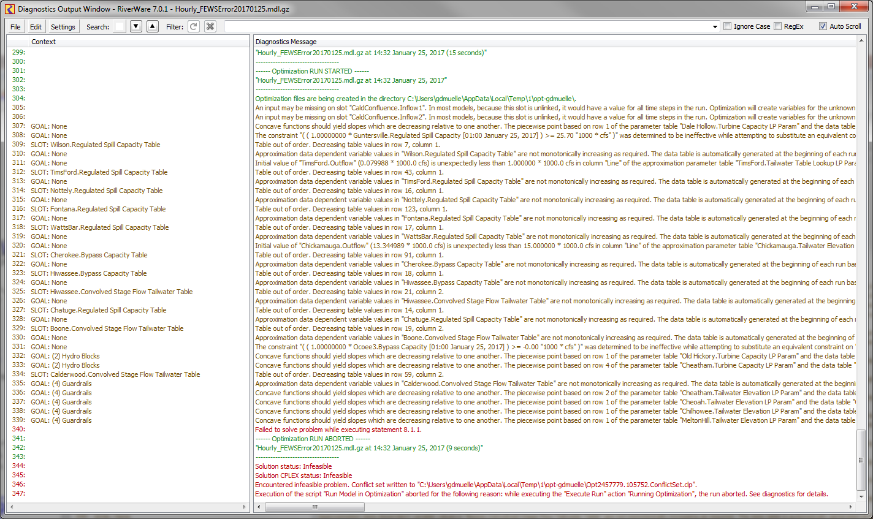The height and width of the screenshot is (519, 873).
Task: Select context row SLOT: Fontana.Regulated Spill Capacity Table
Action: 98,209
